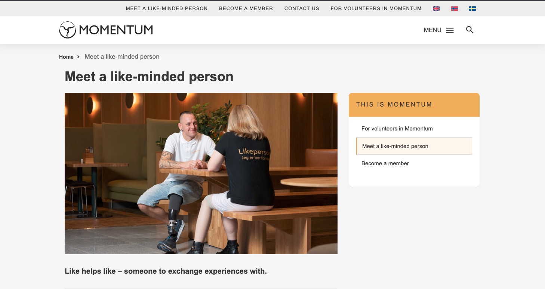The image size is (545, 289).
Task: Select highlighted 'Meet a like-minded person' sidebar item
Action: pyautogui.click(x=414, y=146)
